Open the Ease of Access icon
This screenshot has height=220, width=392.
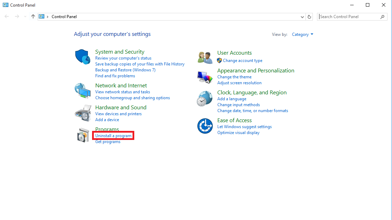coord(205,126)
